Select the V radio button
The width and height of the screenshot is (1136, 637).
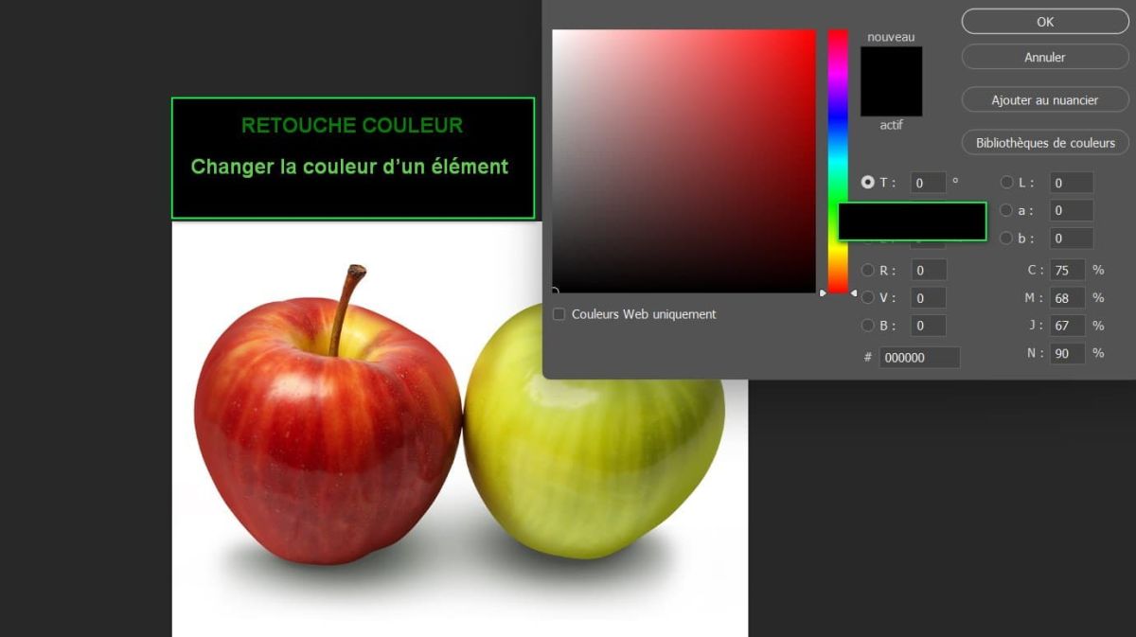click(x=868, y=297)
